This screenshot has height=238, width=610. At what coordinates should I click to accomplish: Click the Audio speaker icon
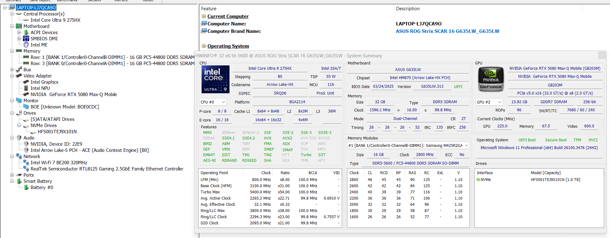tap(19, 138)
